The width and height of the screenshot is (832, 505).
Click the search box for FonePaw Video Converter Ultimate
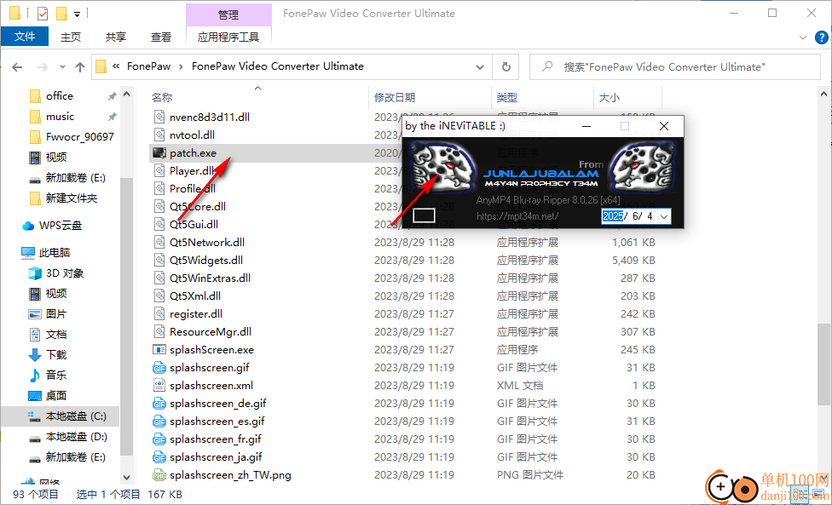(x=675, y=66)
